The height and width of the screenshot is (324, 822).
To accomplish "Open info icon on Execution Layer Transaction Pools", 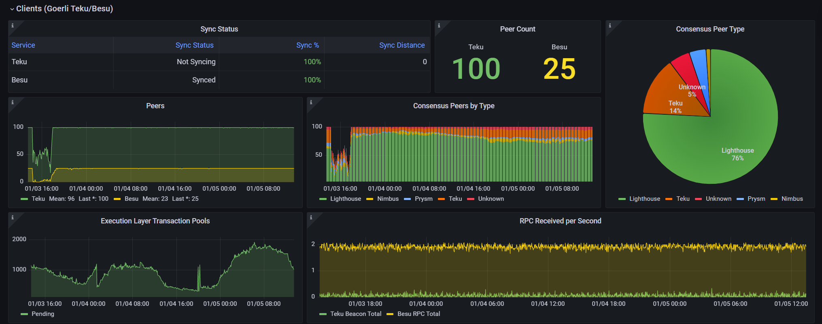I will (13, 217).
